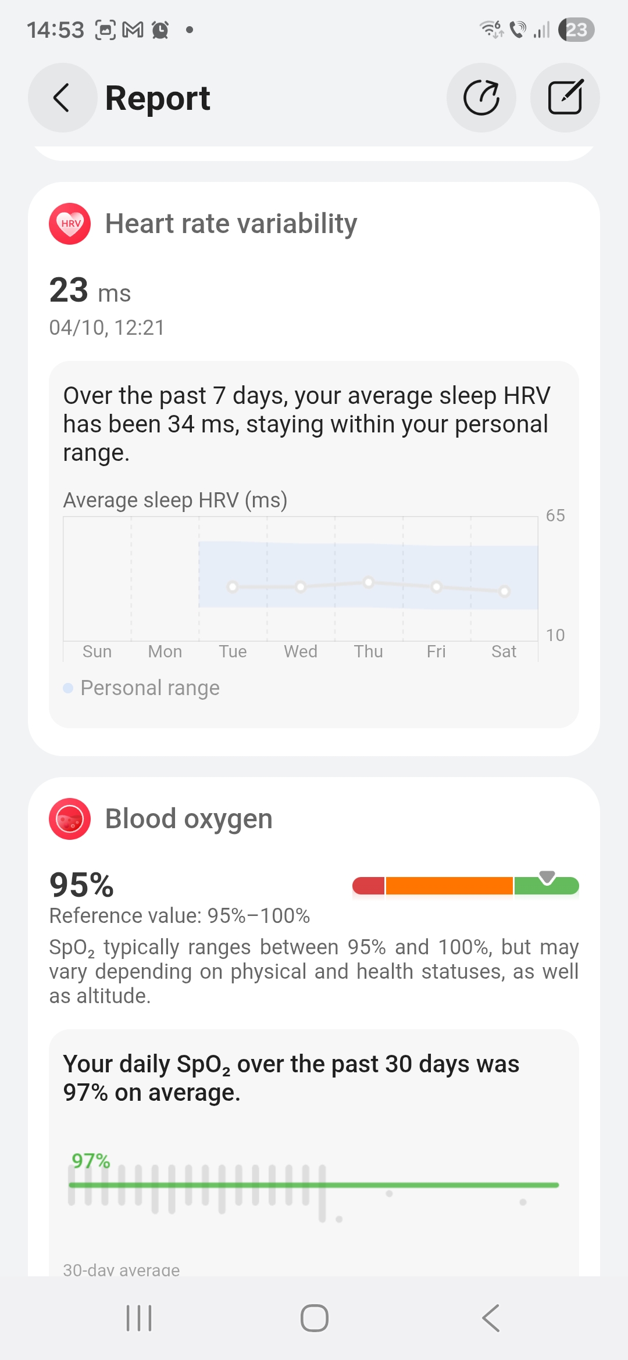Tap the back arrow beside Report

62,98
